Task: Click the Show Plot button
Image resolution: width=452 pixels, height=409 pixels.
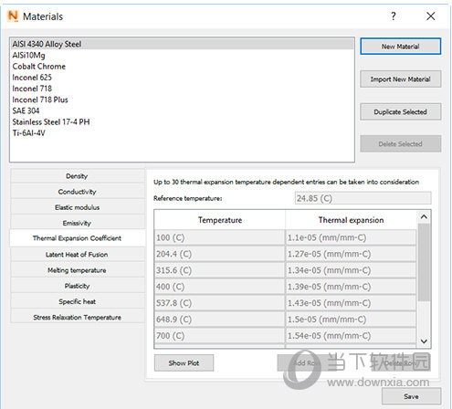Action: (184, 362)
